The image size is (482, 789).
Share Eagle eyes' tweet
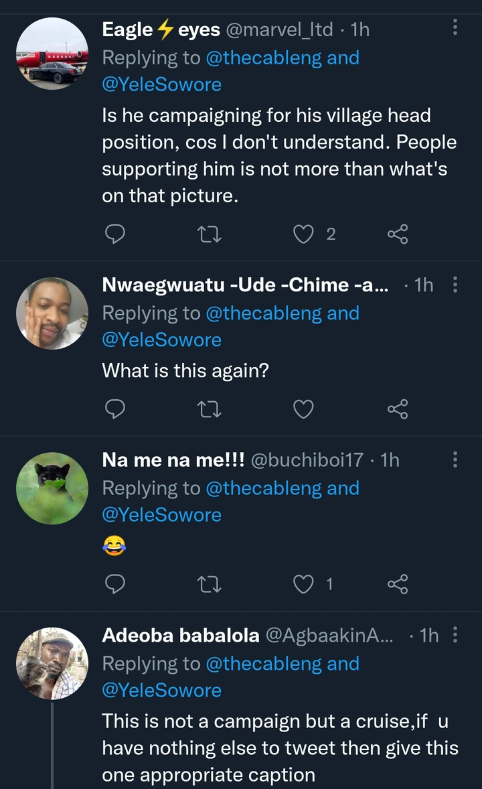point(398,234)
